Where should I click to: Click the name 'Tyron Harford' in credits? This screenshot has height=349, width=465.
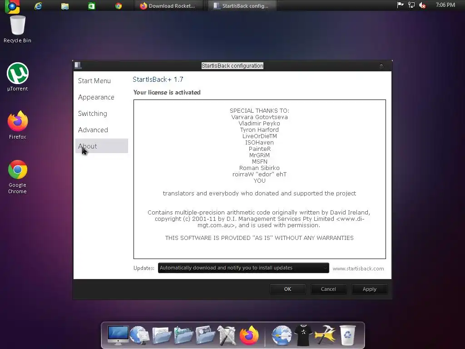259,130
